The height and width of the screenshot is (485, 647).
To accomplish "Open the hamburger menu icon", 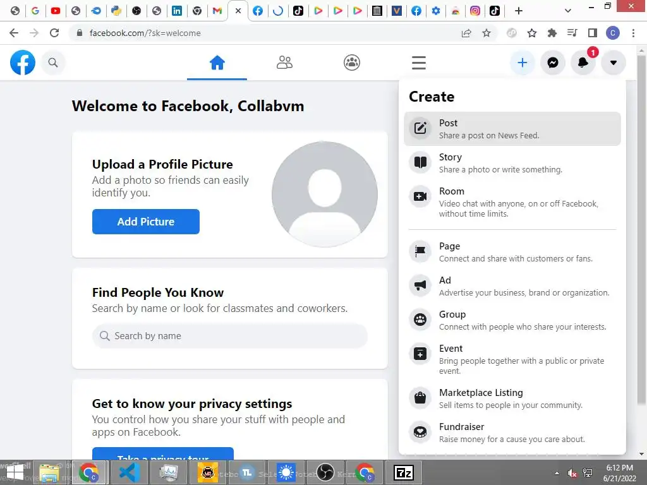I will pos(418,63).
